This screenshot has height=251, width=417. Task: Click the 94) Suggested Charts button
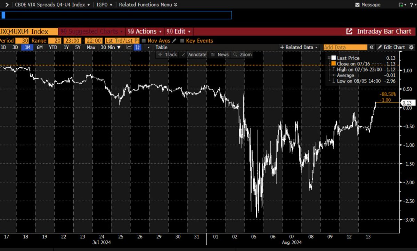(x=91, y=31)
